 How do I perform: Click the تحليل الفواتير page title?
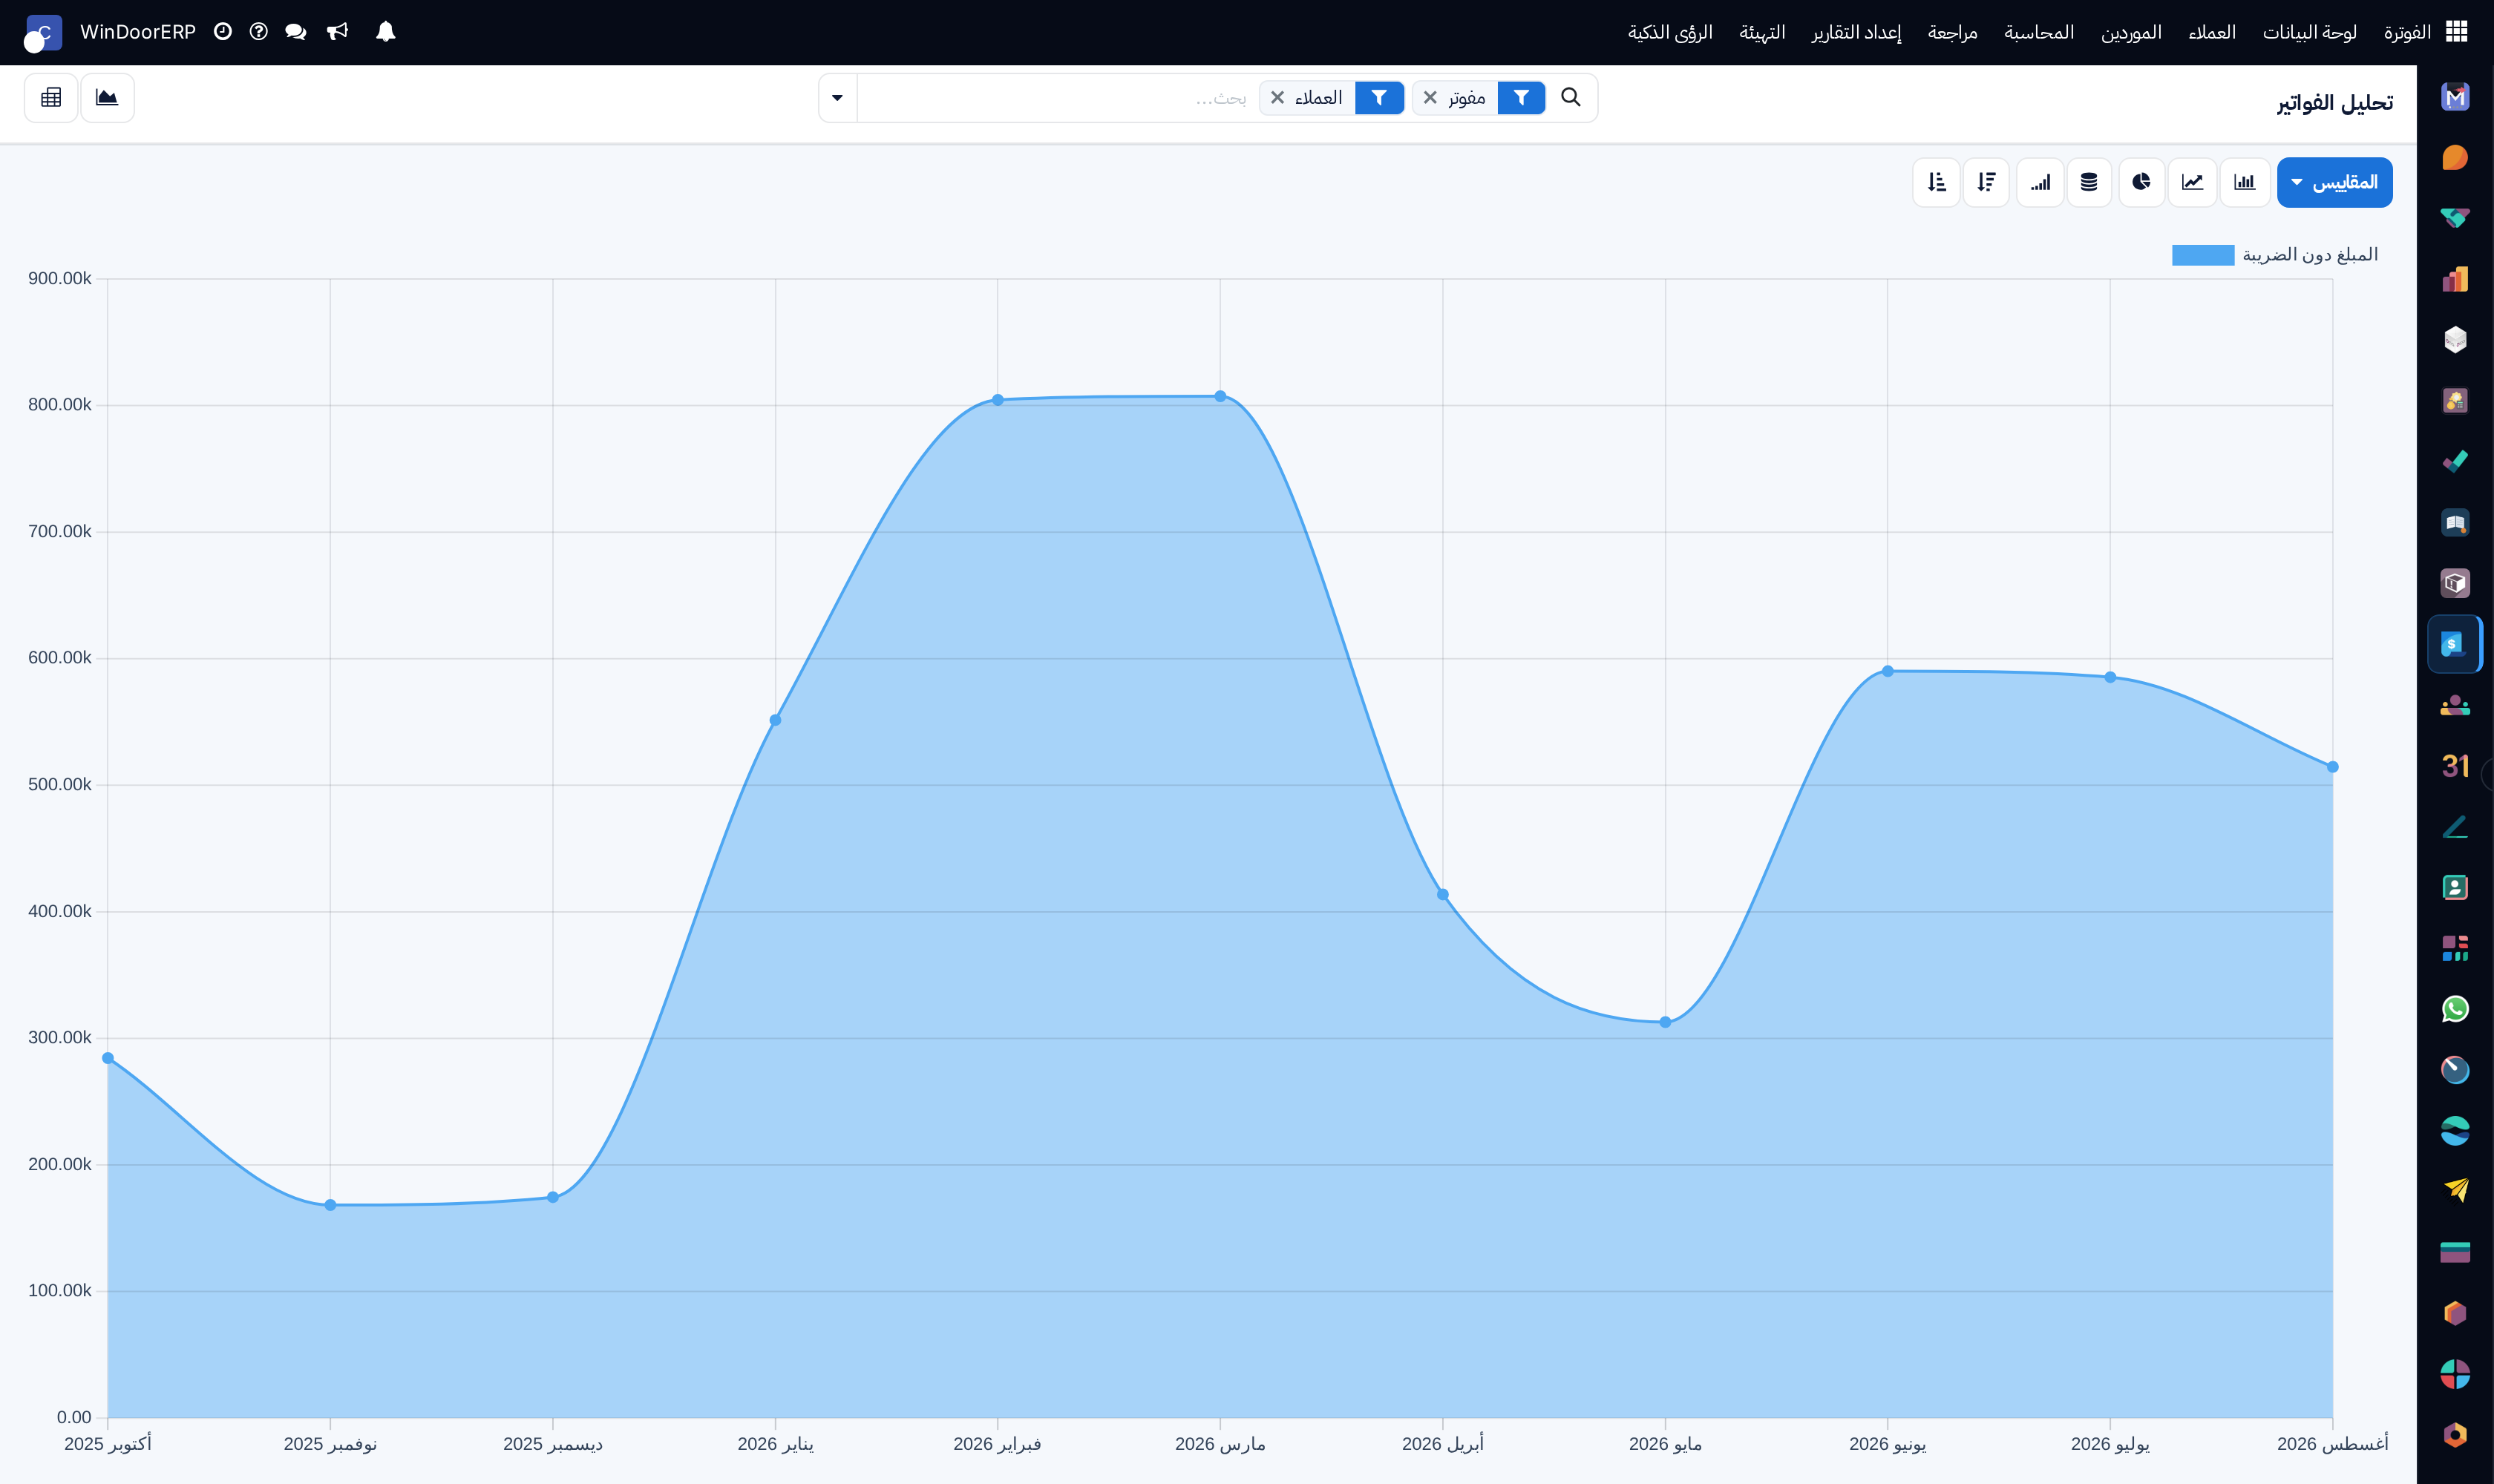(x=2334, y=103)
